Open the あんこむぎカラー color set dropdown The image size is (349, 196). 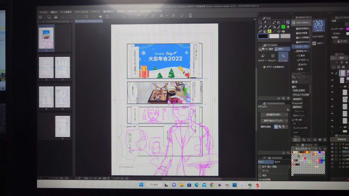[305, 148]
